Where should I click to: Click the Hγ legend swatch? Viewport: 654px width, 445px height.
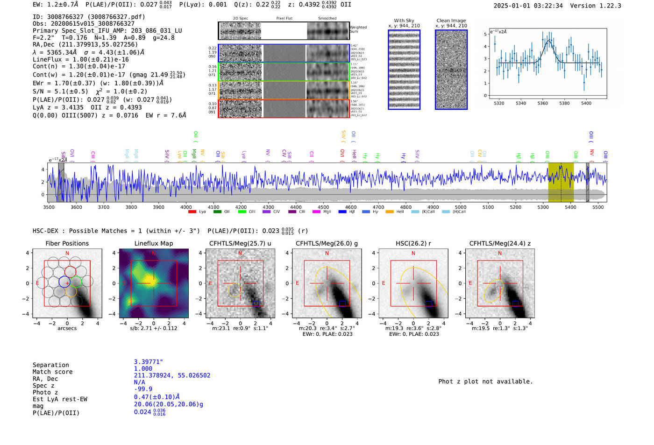[x=366, y=212]
